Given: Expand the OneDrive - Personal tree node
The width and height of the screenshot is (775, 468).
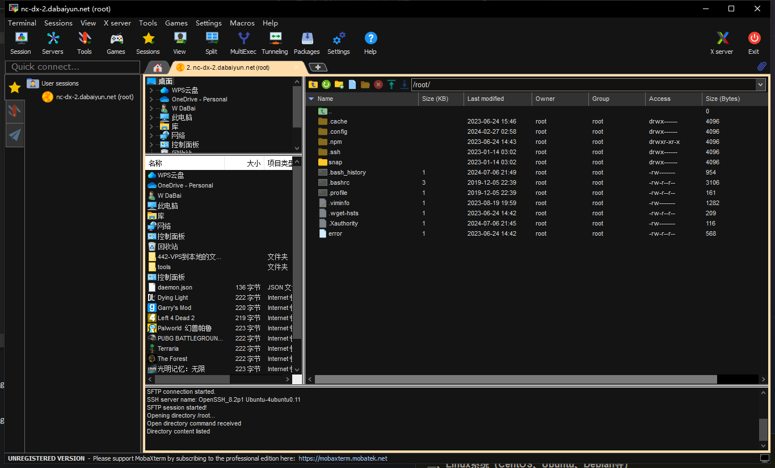Looking at the screenshot, I should click(151, 99).
